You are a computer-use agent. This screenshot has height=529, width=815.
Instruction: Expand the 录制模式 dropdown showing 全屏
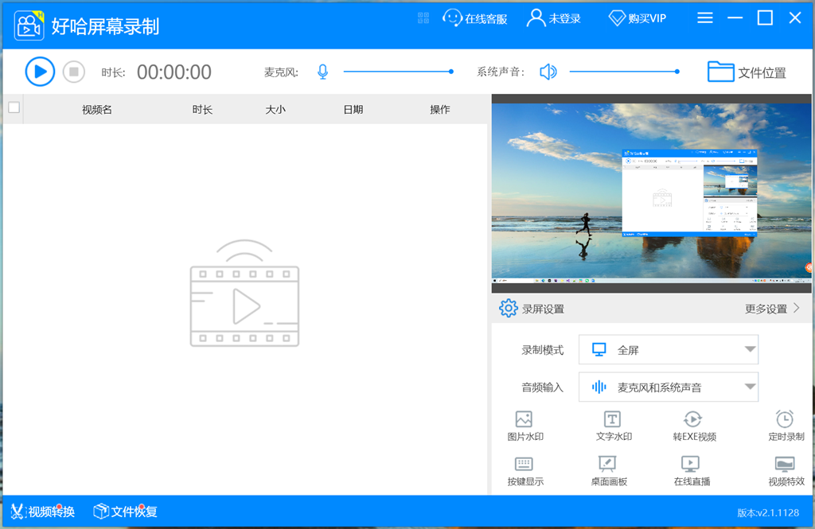[669, 350]
